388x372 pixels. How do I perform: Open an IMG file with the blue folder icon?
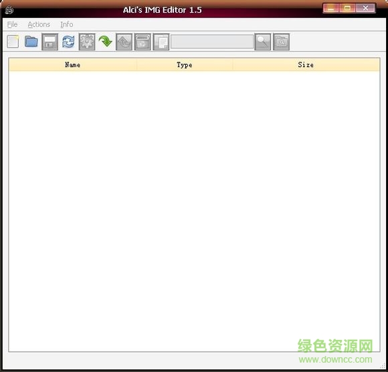31,41
